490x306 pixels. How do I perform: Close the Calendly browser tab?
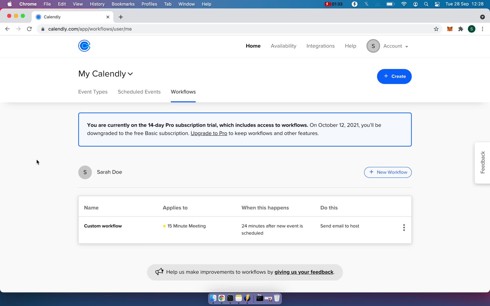click(x=108, y=17)
